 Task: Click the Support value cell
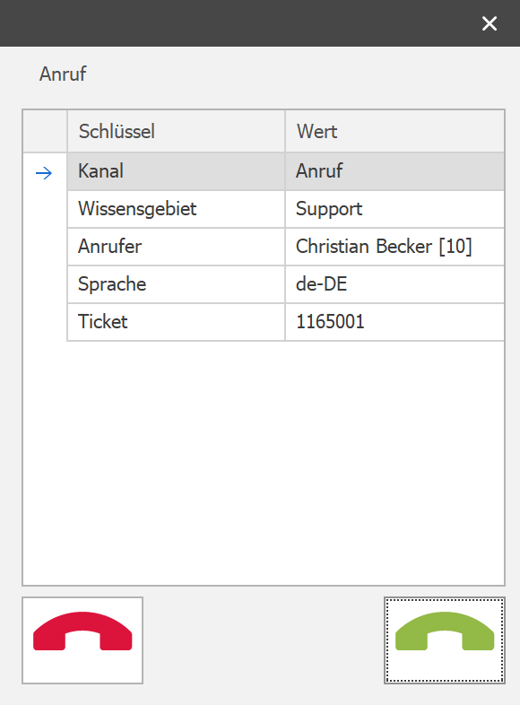point(394,209)
